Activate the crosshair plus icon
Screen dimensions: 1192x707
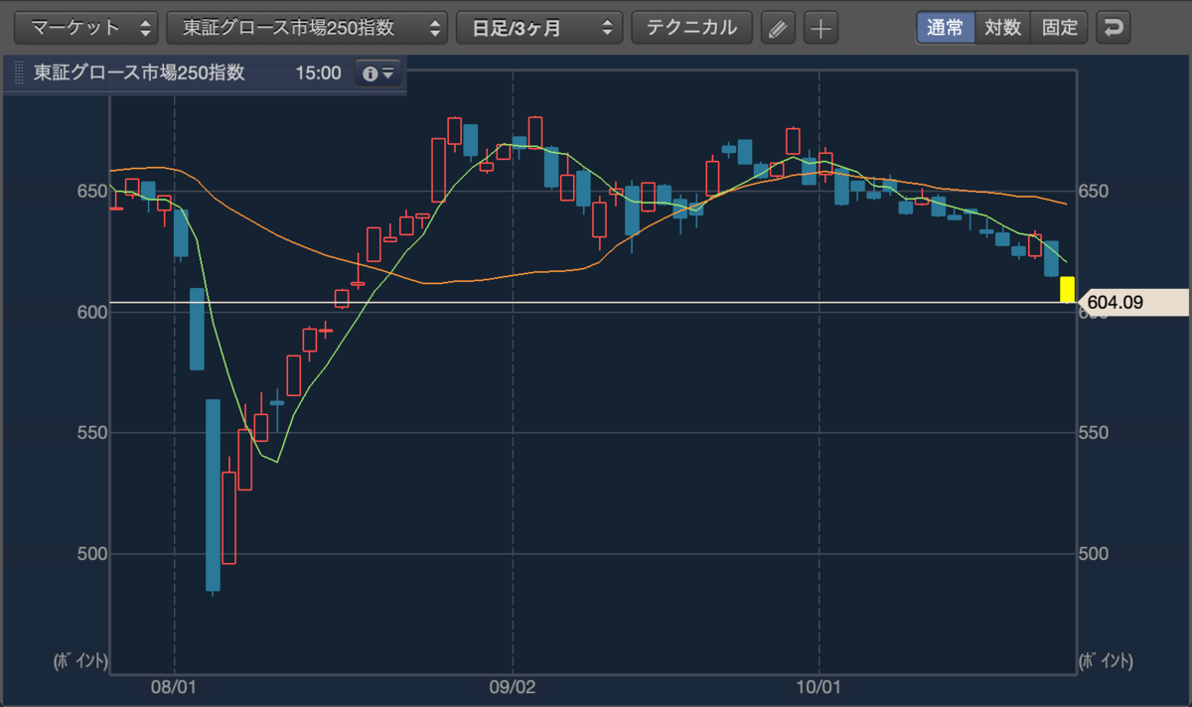[x=820, y=28]
